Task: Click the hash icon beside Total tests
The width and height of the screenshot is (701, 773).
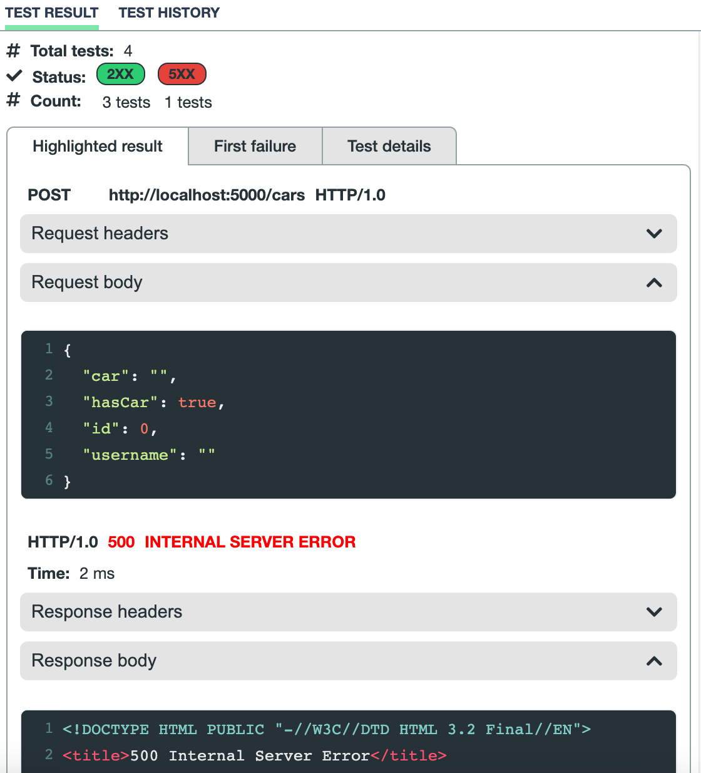Action: (x=13, y=51)
